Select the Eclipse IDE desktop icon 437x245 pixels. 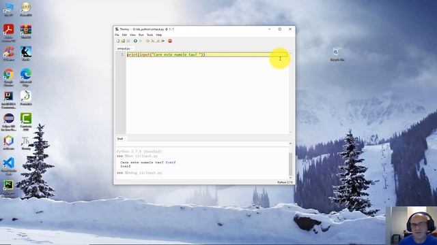point(9,122)
